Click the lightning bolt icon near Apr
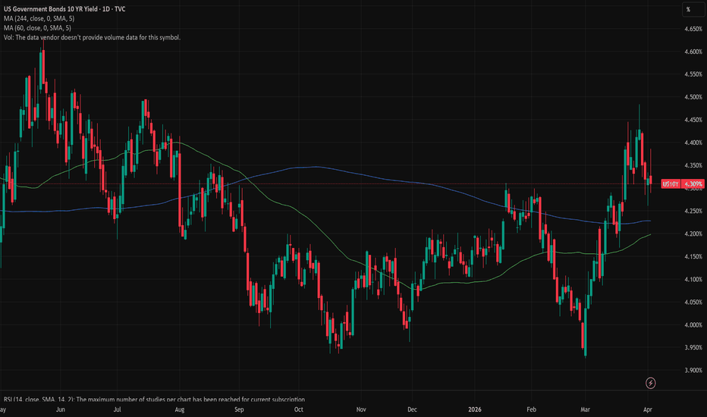 tap(650, 383)
